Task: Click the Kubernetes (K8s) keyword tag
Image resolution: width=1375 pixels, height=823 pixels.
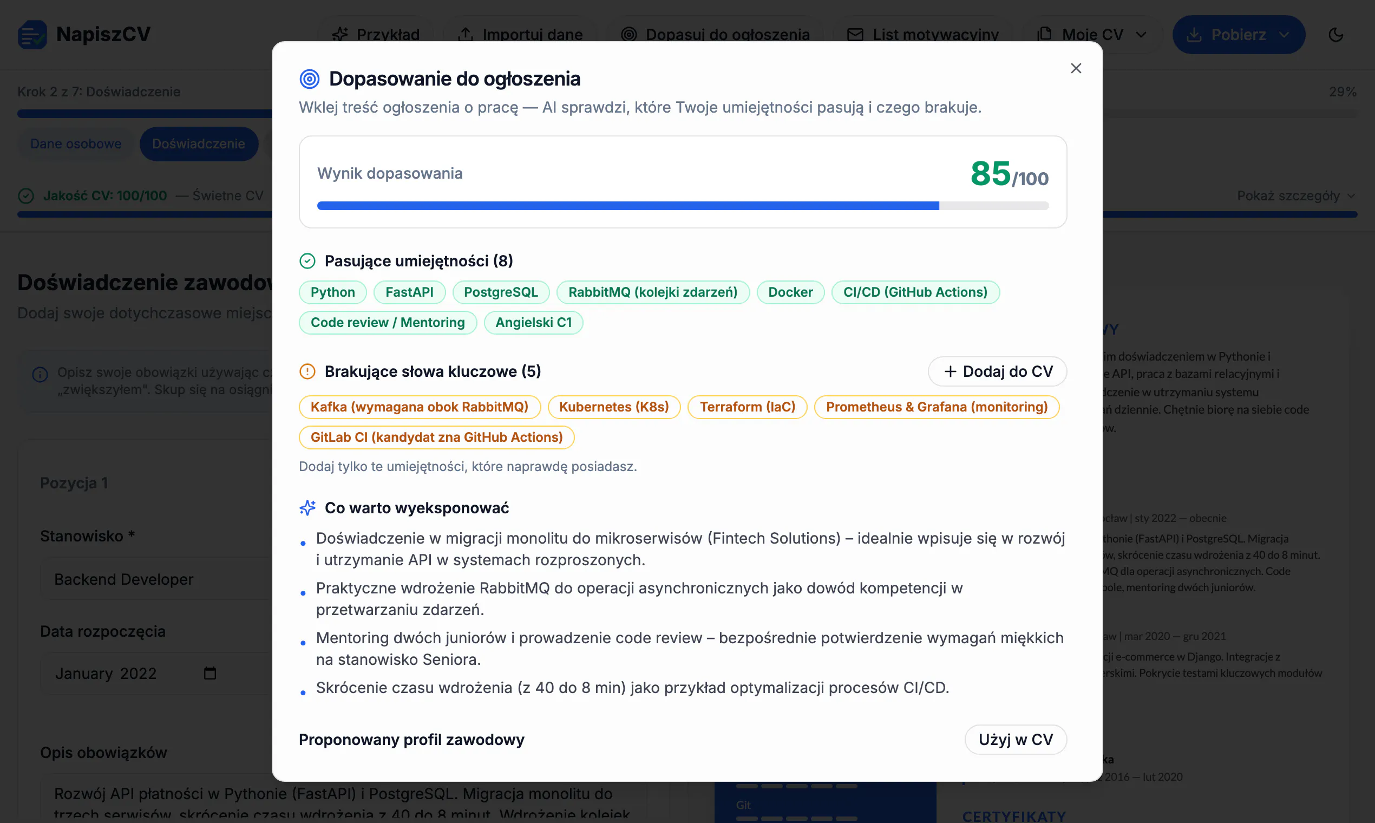Action: 614,407
